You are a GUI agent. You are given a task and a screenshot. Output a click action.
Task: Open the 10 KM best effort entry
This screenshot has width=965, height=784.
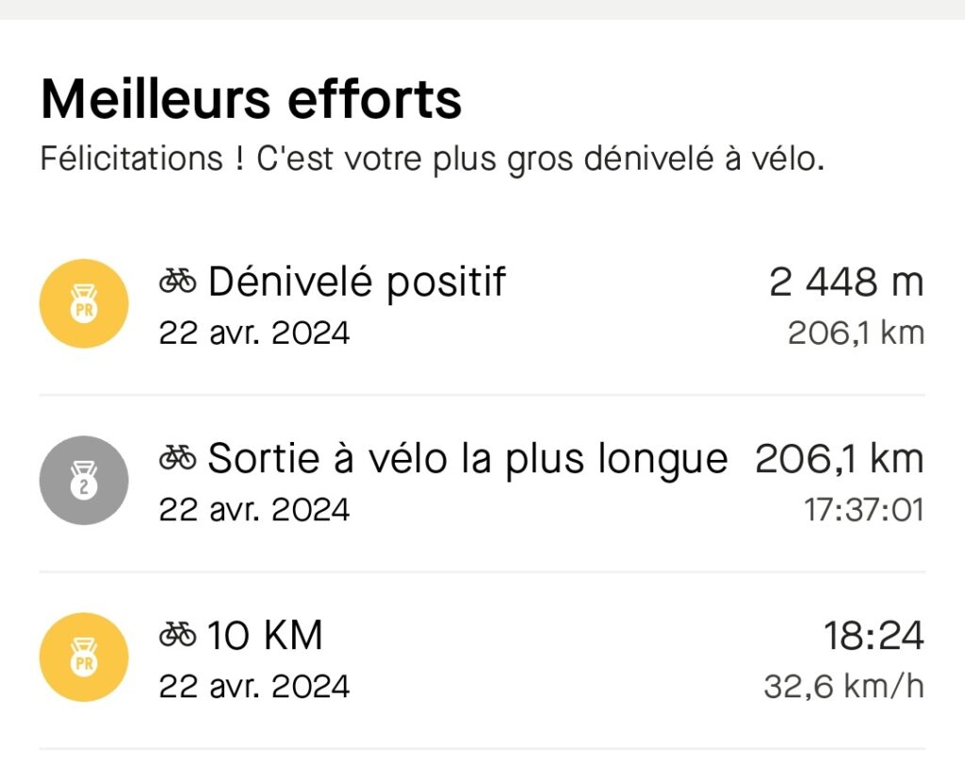482,660
